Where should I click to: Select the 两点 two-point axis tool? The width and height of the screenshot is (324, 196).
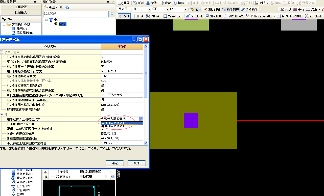[x=286, y=10]
